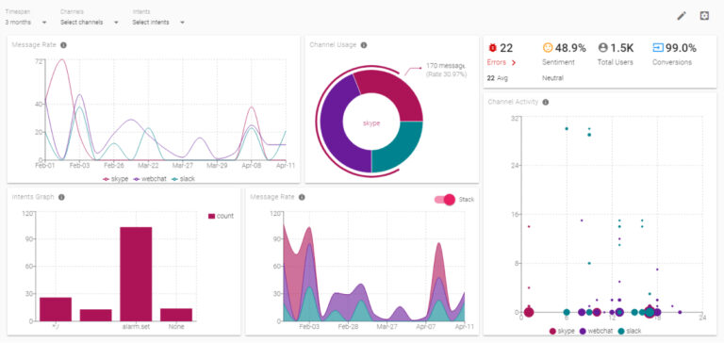Click the alarm.set bar in Intents Graph
The image size is (724, 343).
tap(136, 274)
